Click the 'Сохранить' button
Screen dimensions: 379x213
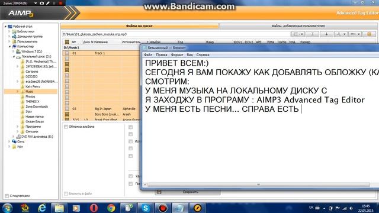click(x=188, y=192)
